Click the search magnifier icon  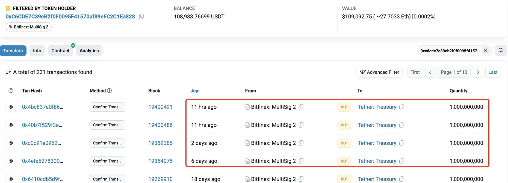[x=501, y=51]
